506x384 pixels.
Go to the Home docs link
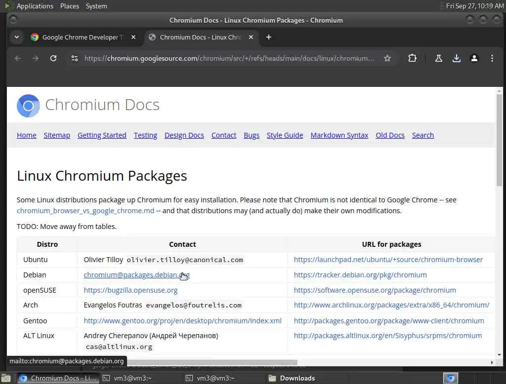(x=27, y=135)
